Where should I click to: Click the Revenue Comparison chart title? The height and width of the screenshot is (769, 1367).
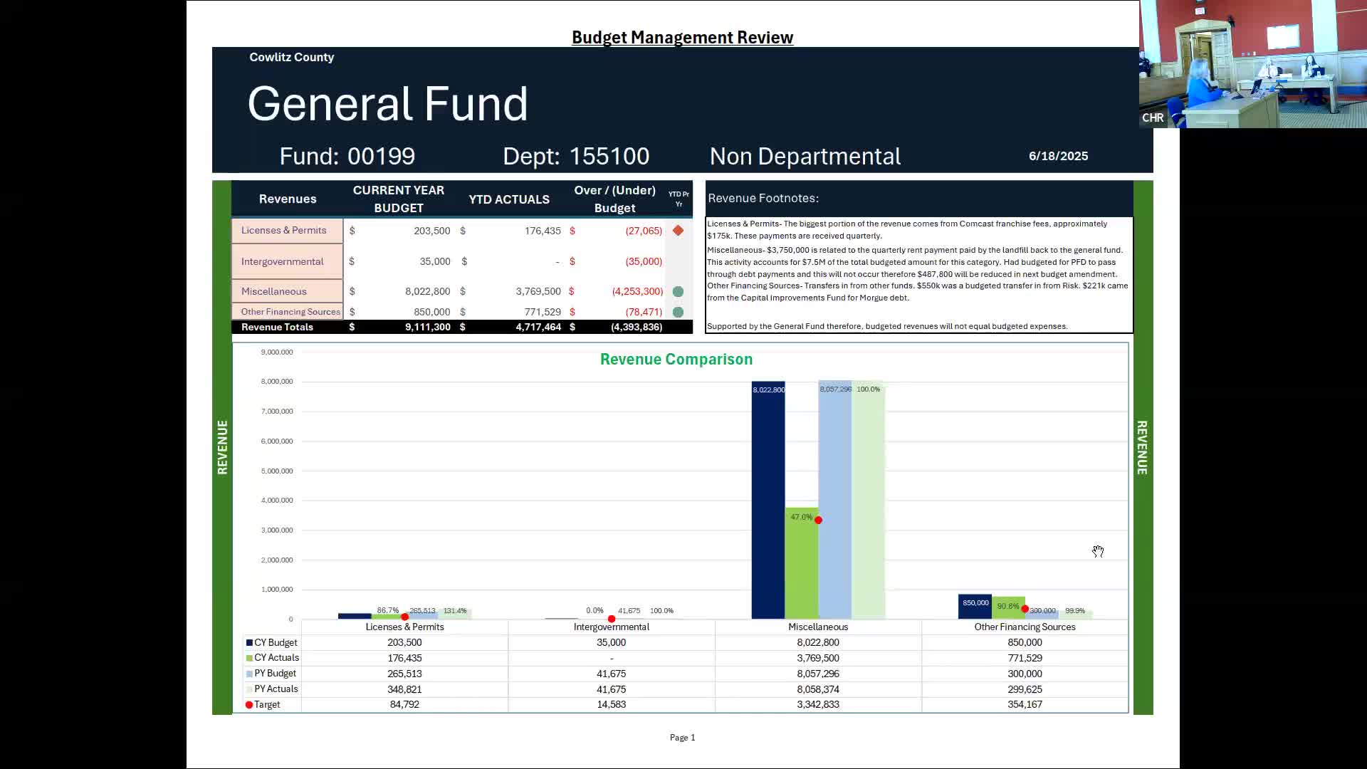(x=676, y=360)
